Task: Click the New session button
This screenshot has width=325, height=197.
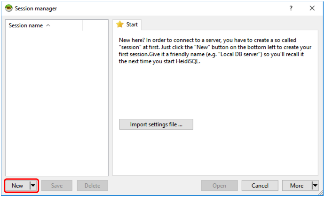Action: coord(17,185)
